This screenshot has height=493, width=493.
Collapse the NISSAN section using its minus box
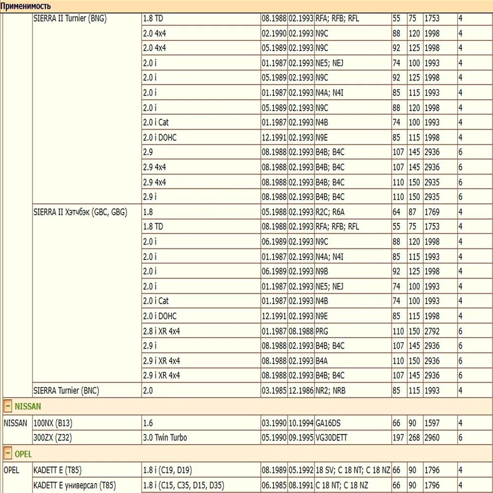[7, 406]
